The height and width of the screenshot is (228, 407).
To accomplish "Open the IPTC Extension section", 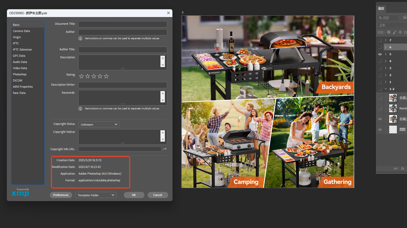I will 22,50.
